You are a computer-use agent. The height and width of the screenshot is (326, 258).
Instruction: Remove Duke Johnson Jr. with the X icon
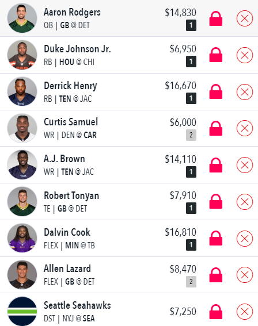click(x=245, y=55)
